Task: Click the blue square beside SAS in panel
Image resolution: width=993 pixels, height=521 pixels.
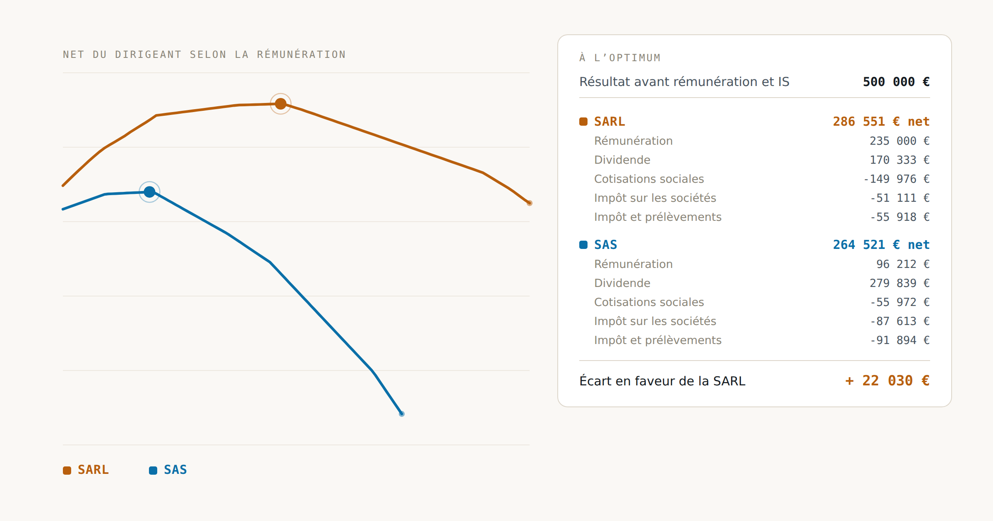Action: coord(583,245)
